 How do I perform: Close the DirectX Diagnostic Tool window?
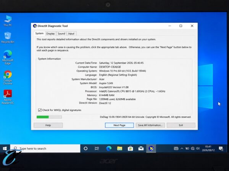coord(192,26)
